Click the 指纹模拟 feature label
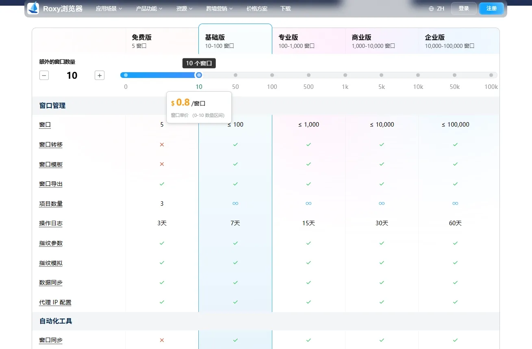This screenshot has height=349, width=532. point(51,263)
